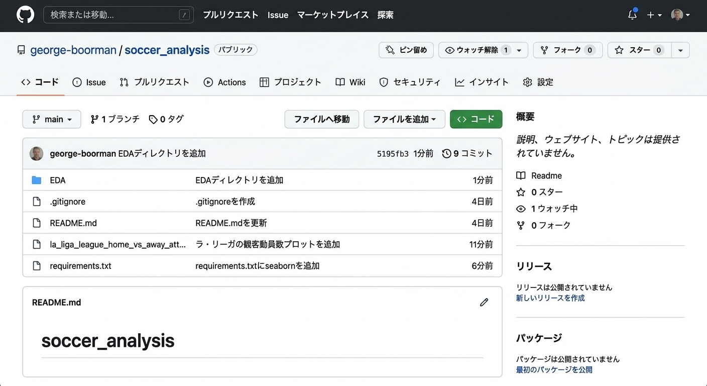Click george-boorman in the latest commit row
This screenshot has height=386, width=707.
click(x=83, y=153)
